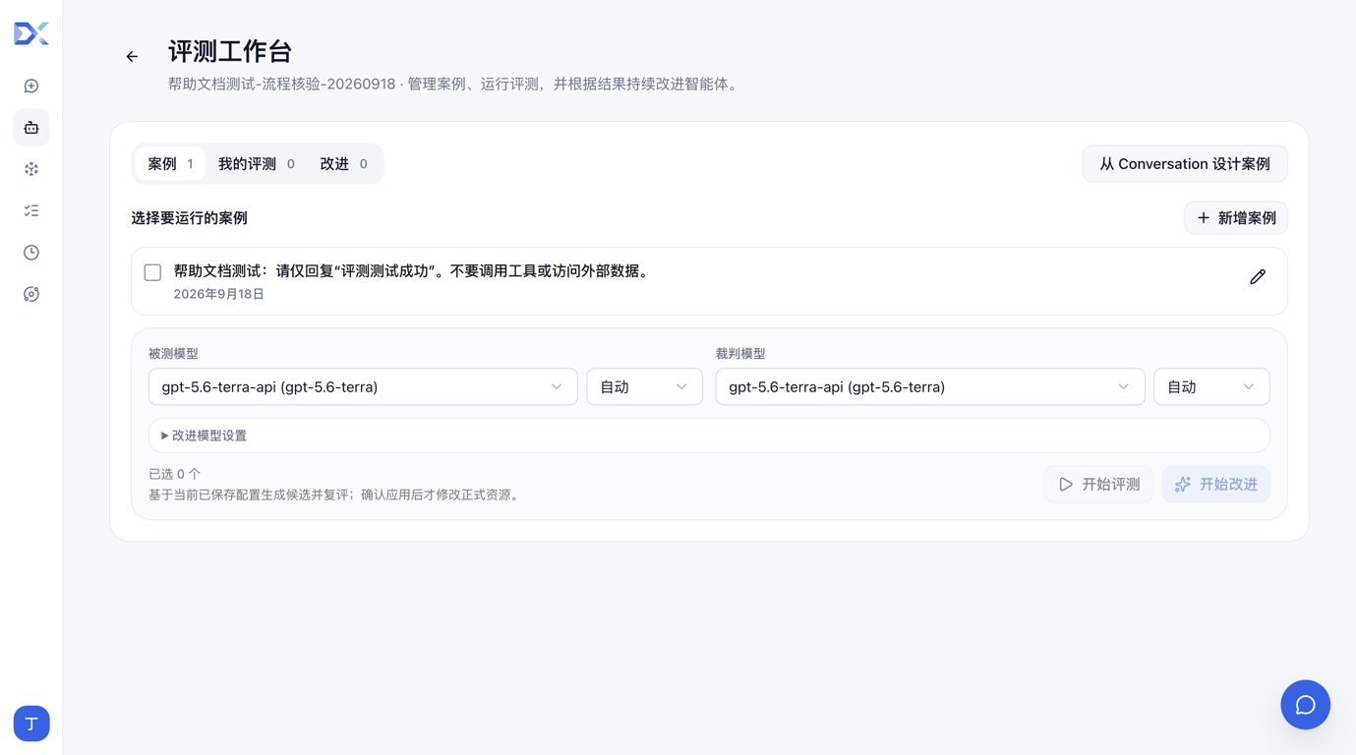
Task: Click 从 Conversation 设计案例 button
Action: pyautogui.click(x=1185, y=164)
